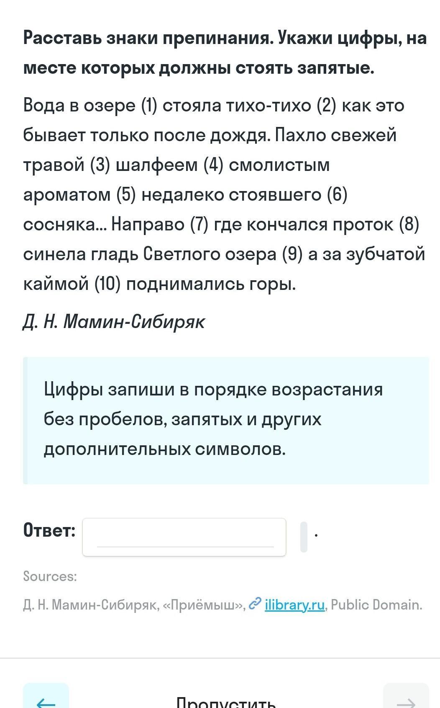Click marker (1) after 'Вода в озере'
Screen dimensions: 440x708
[149, 105]
